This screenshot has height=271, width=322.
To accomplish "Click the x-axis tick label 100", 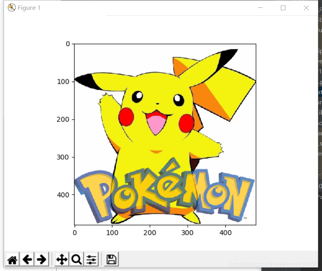I will (x=112, y=233).
